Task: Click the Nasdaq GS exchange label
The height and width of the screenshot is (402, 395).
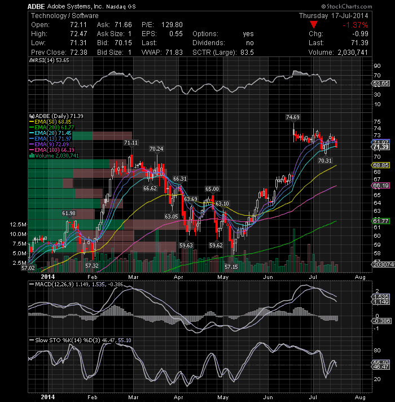Action: pyautogui.click(x=121, y=6)
